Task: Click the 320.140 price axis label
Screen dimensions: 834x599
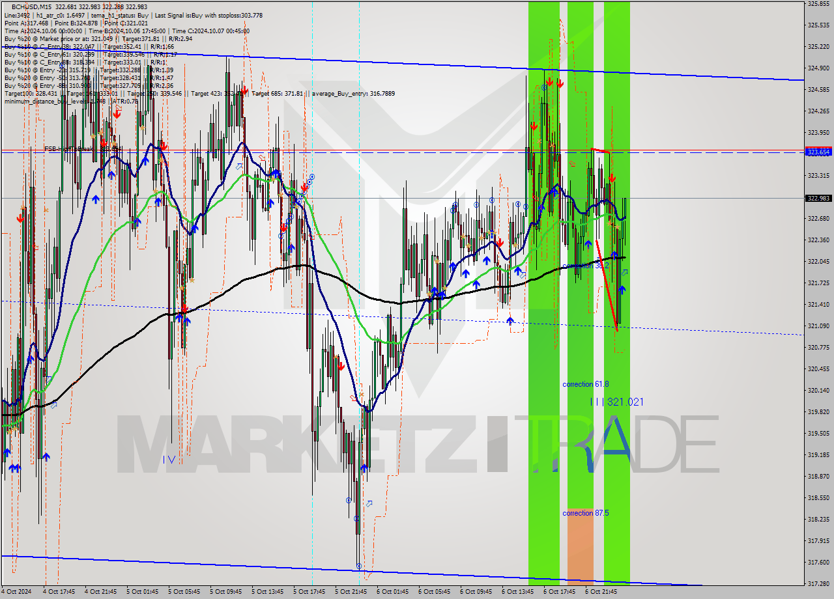Action: coord(818,390)
